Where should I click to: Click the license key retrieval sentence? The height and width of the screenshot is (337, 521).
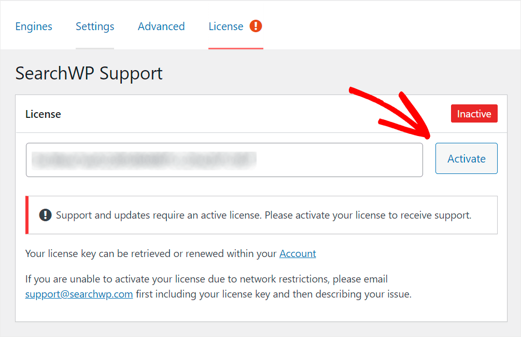pos(171,253)
